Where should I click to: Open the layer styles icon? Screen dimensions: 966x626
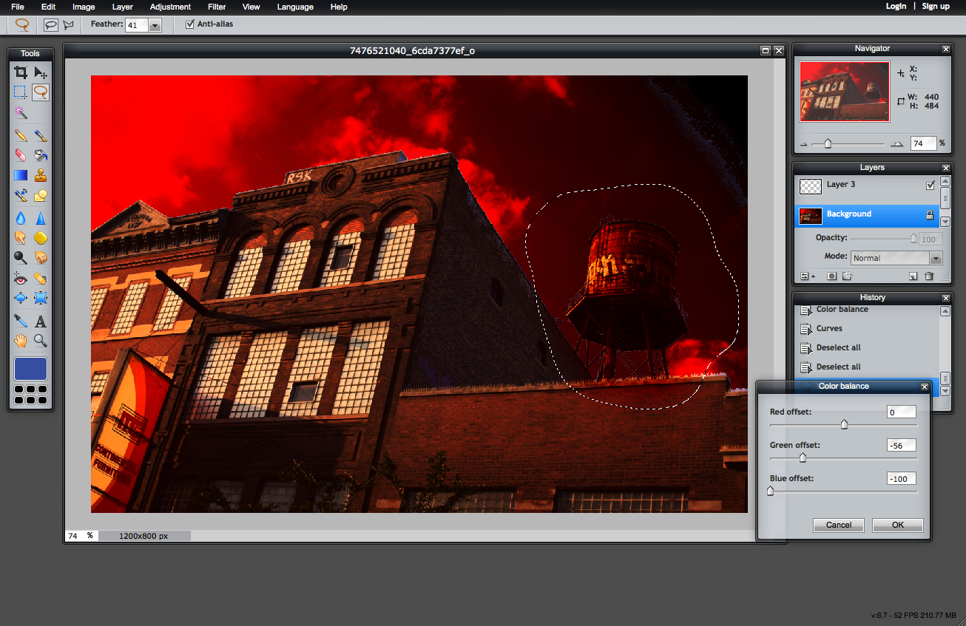[x=848, y=276]
